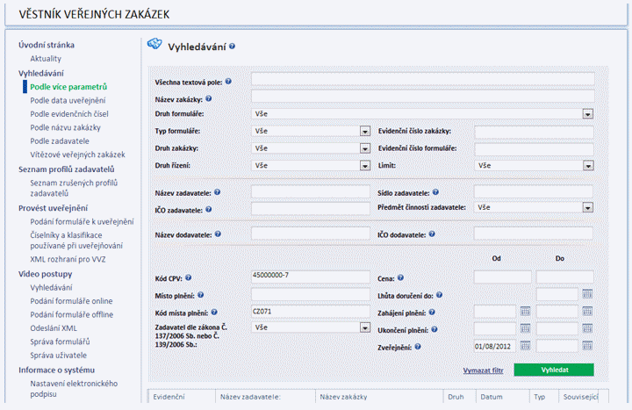
Task: Click the green Vyhledat button
Action: point(554,370)
